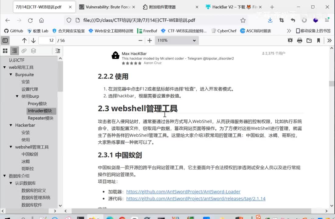Open 移动设备上的书签 folder
This screenshot has width=335, height=219.
pyautogui.click(x=313, y=31)
